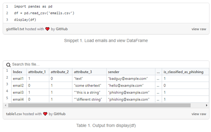Click the right scroll arrow of the table
Image resolution: width=211 pixels, height=132 pixels.
click(206, 105)
